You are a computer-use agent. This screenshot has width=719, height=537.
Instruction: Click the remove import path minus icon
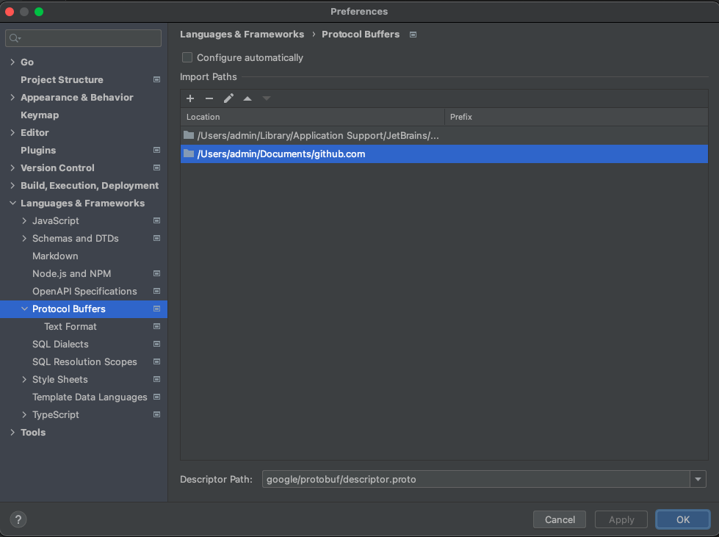pyautogui.click(x=209, y=98)
